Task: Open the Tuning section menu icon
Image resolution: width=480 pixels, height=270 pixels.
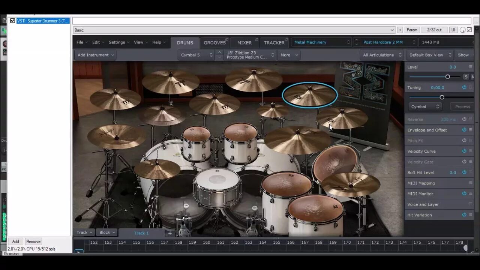Action: (x=471, y=87)
